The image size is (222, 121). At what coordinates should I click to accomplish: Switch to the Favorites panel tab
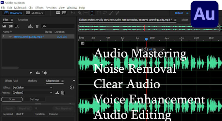(x=23, y=20)
